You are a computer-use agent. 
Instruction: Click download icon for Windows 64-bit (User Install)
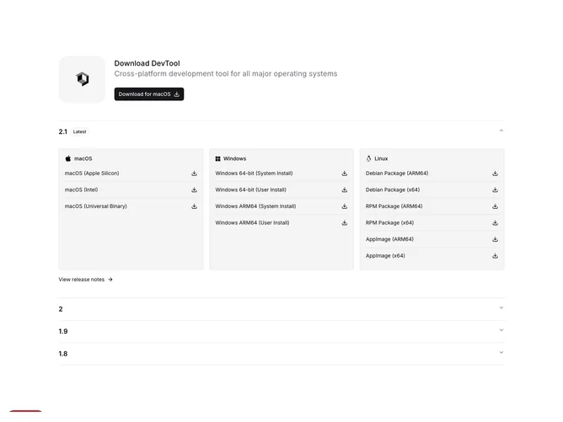point(345,190)
